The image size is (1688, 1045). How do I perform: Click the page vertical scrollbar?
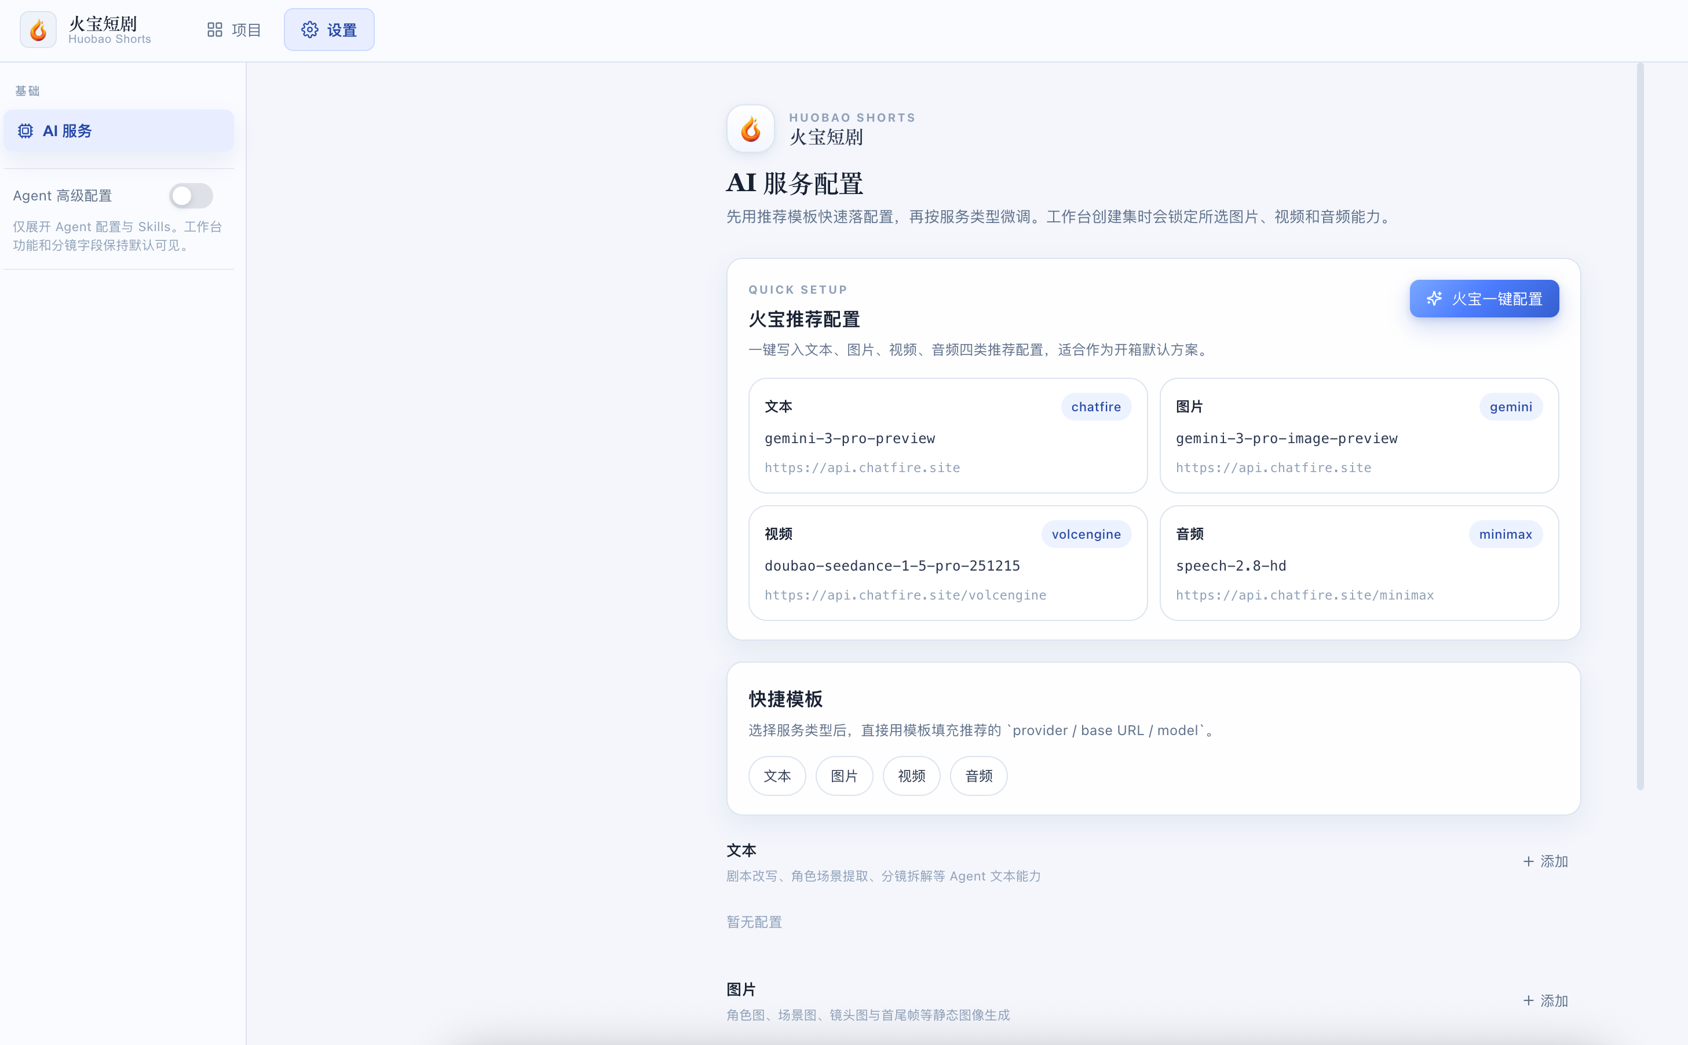pyautogui.click(x=1640, y=426)
